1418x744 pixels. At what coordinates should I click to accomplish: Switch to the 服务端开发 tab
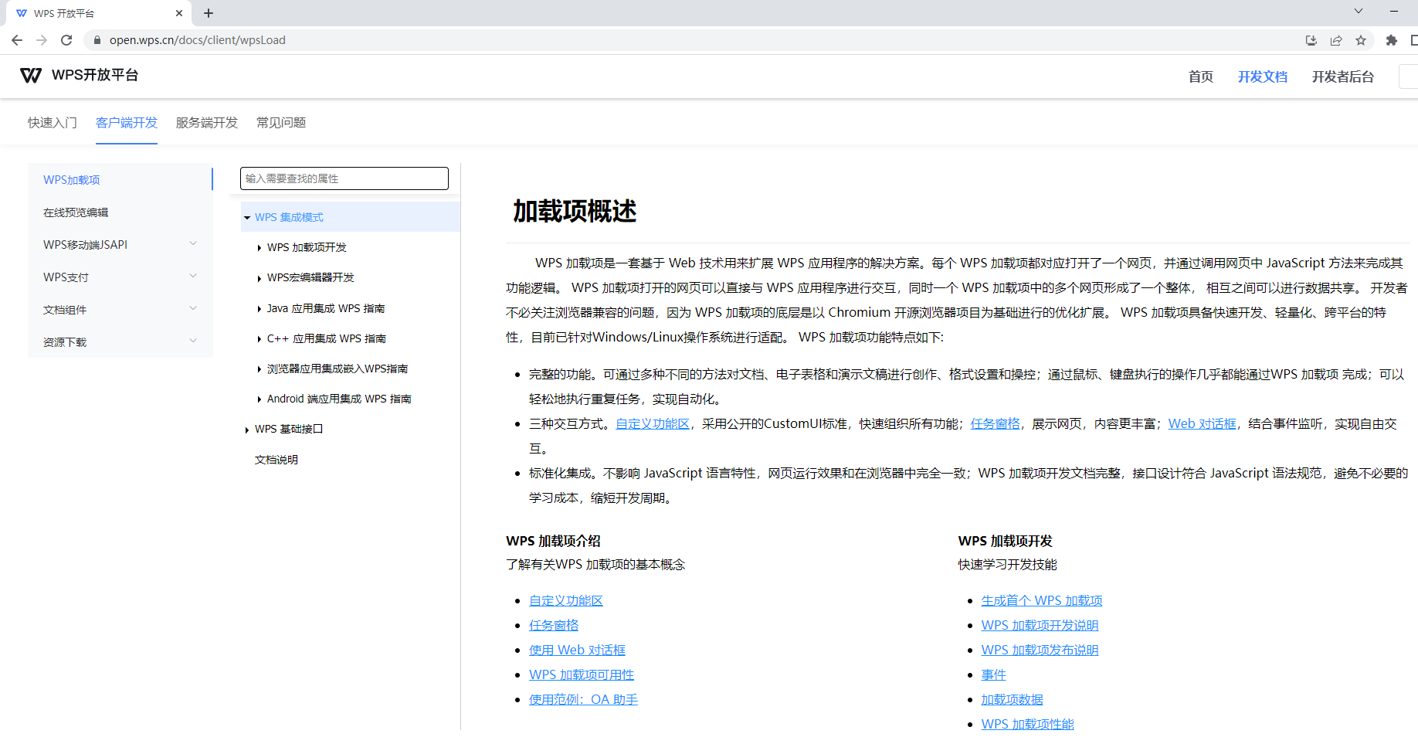[207, 123]
